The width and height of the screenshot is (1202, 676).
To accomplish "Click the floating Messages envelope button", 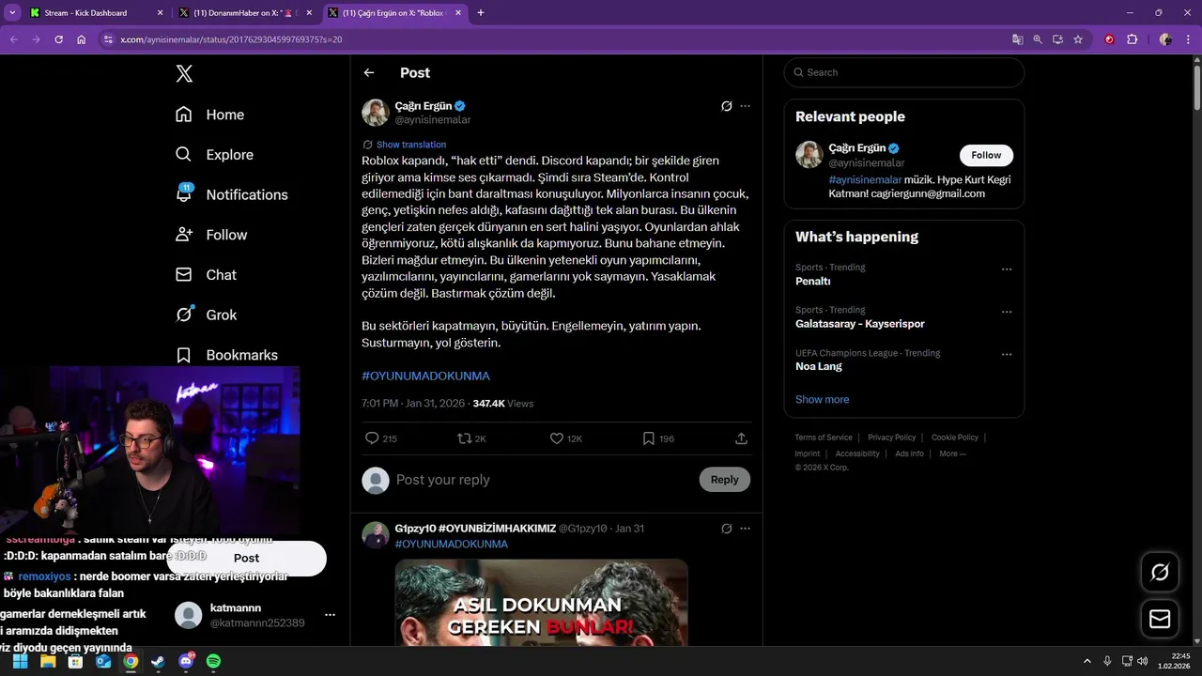I will [x=1160, y=619].
